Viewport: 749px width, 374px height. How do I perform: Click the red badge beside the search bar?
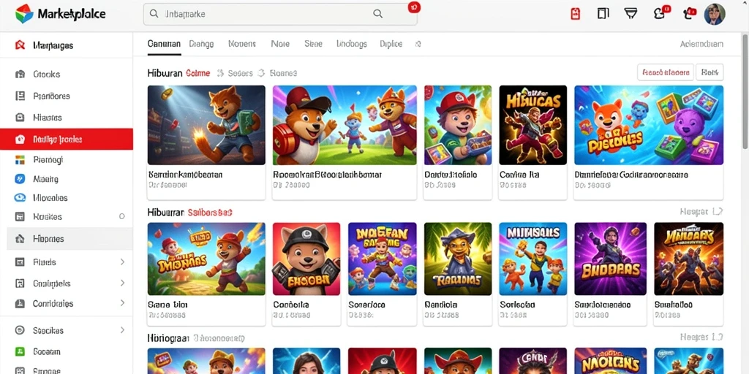(x=414, y=7)
